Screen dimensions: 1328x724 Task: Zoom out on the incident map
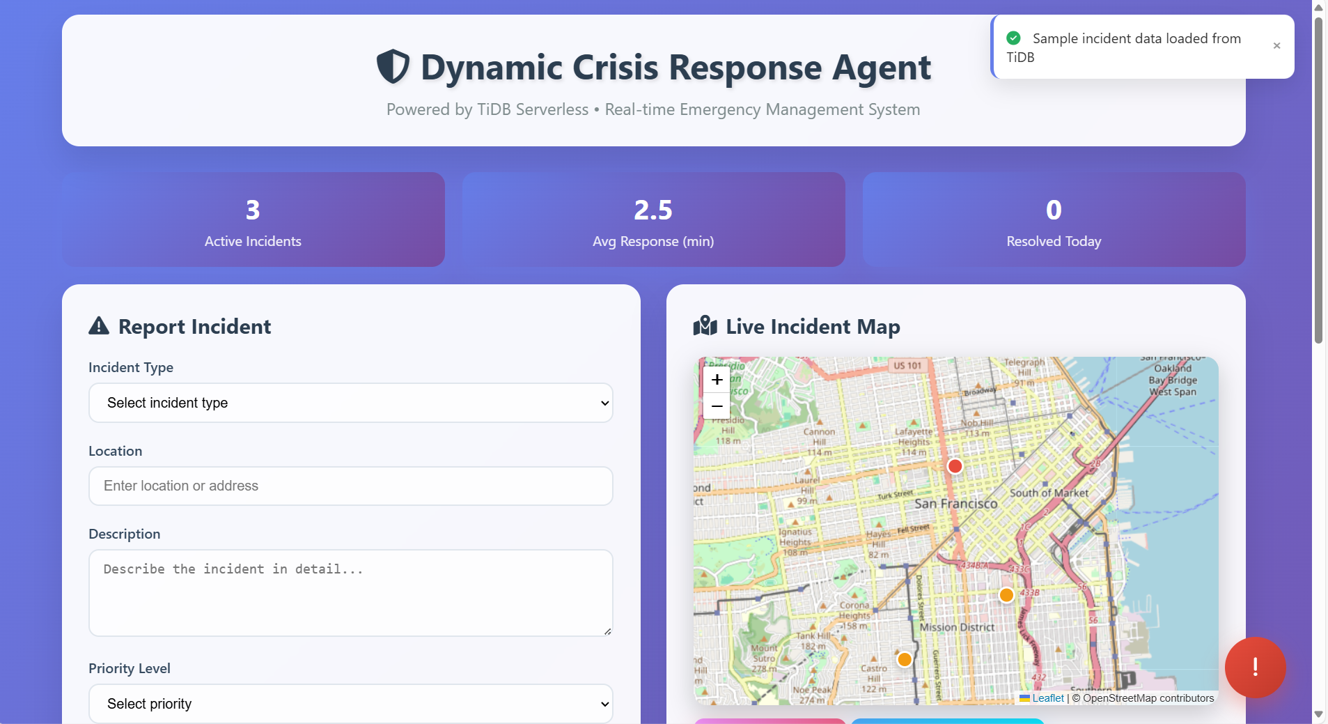(x=717, y=406)
